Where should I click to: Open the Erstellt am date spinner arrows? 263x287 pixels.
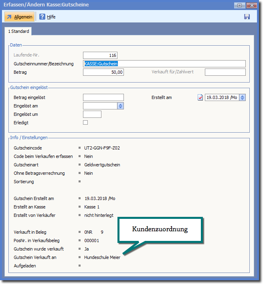pyautogui.click(x=242, y=97)
